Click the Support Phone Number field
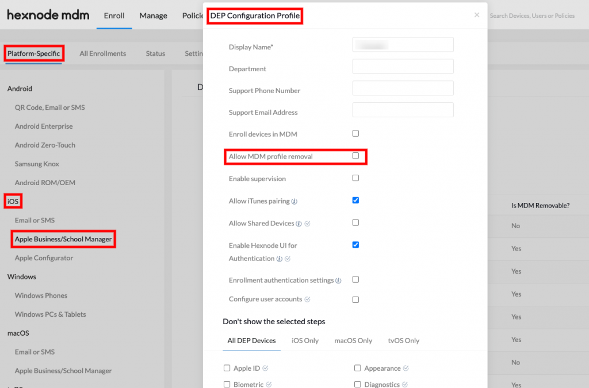 tap(403, 88)
